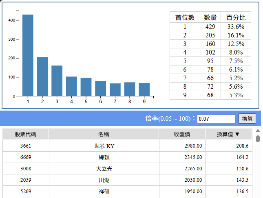Screen dimensions: 263x198
Task: Click the 大立光 table row
Action: [x=104, y=169]
